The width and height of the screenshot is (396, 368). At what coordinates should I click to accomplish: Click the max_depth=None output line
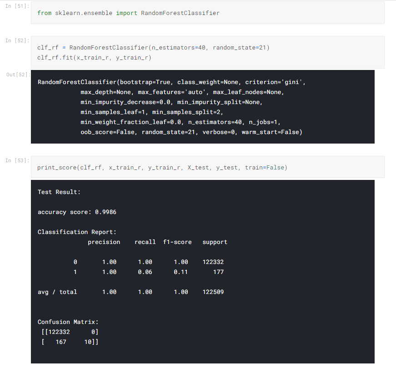tap(182, 92)
